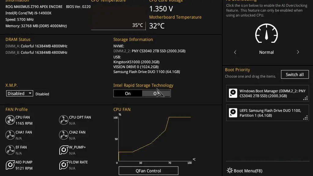This screenshot has height=176, width=313.
Task: Click the FAN Profile heading
Action: pyautogui.click(x=17, y=109)
